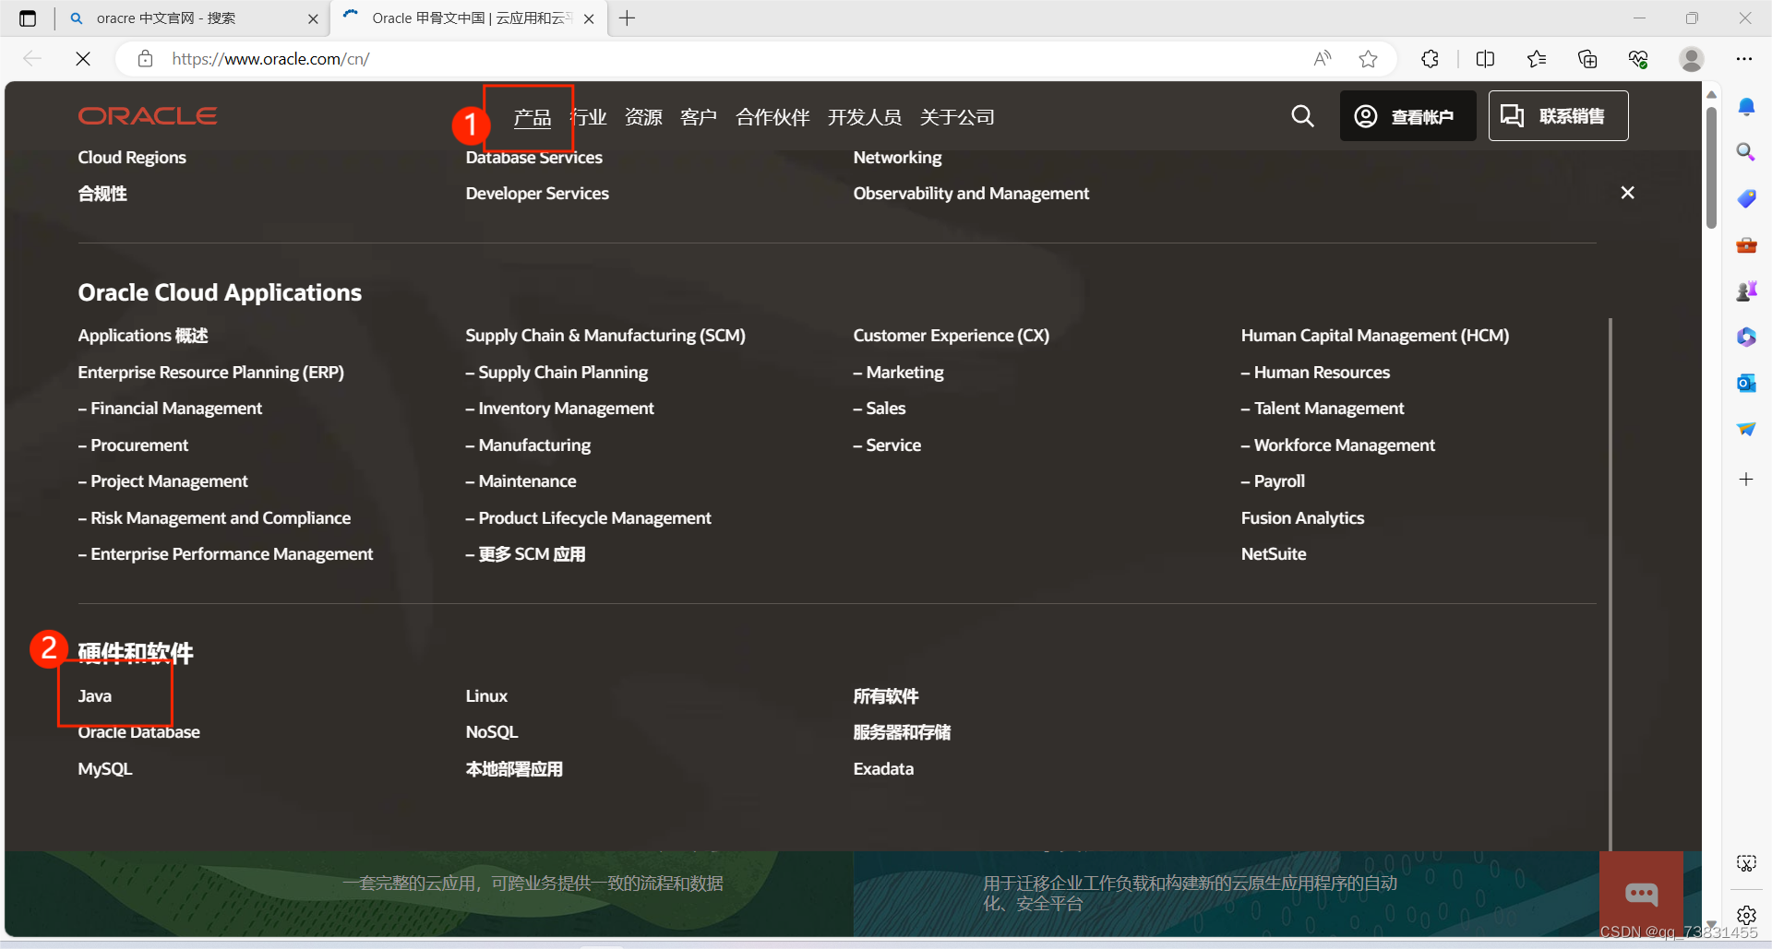Open Oracle site search magnifier
Viewport: 1772px width, 949px height.
pyautogui.click(x=1301, y=116)
